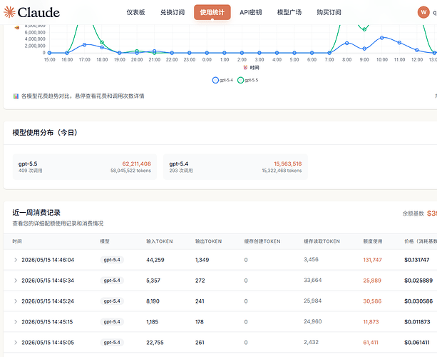
Task: Click the coin icon on the chart's y-axis
Action: point(17,27)
